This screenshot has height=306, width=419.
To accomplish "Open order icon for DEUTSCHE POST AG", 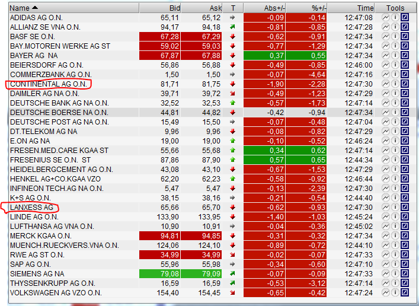I will (405, 122).
